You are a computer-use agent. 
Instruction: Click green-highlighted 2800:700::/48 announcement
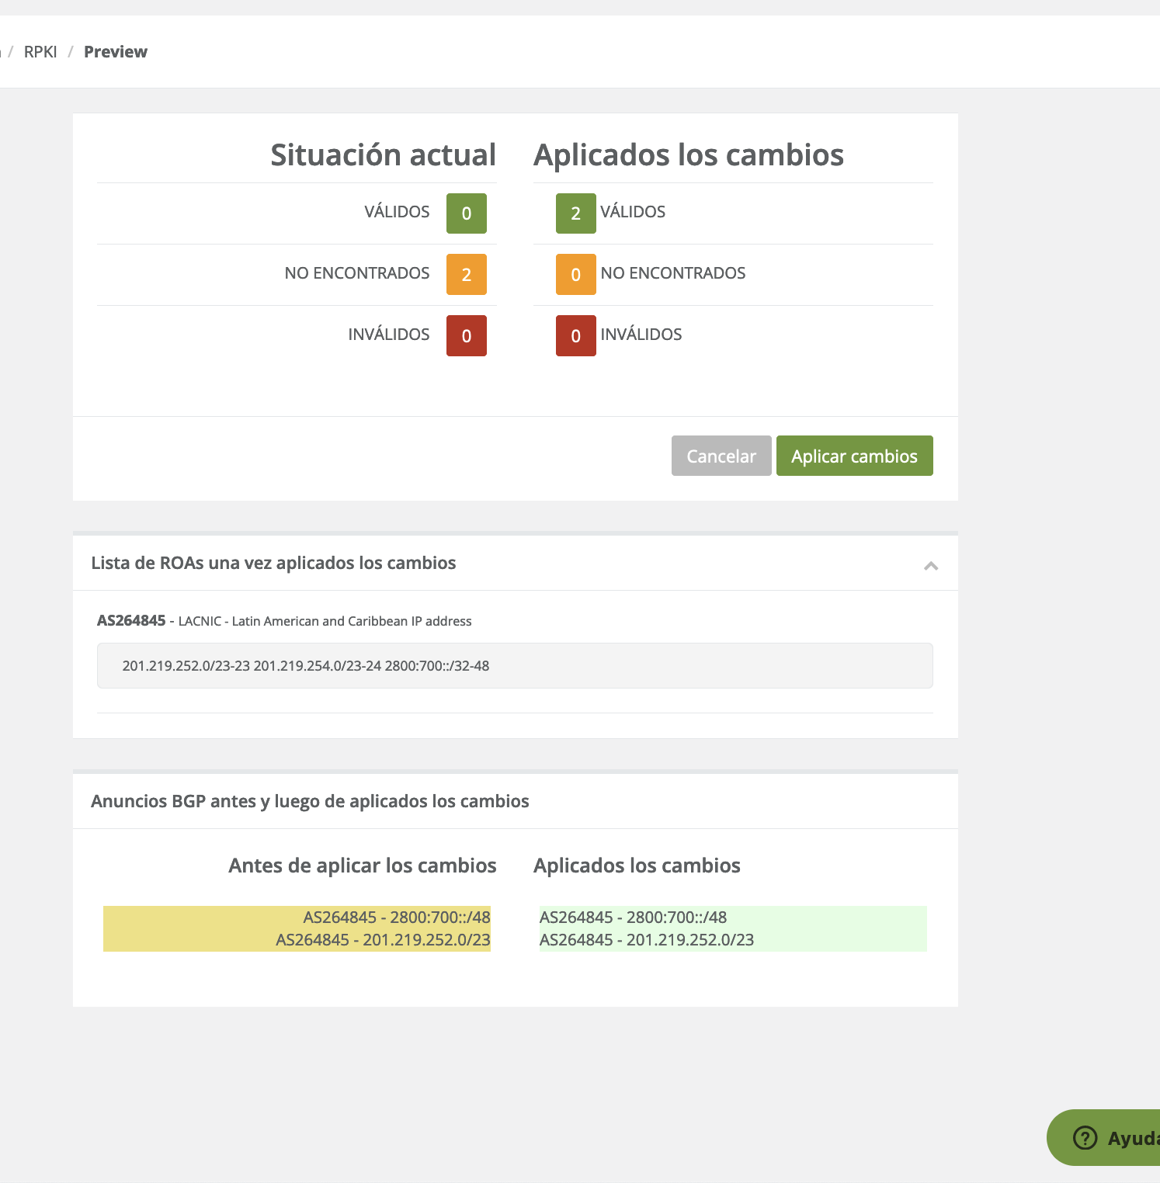(x=633, y=918)
